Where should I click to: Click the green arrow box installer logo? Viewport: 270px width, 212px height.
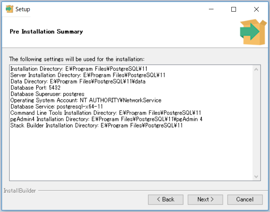(250, 32)
